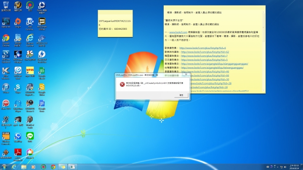The height and width of the screenshot is (170, 303).
Task: Open Google Slides desktop shortcut
Action: [x=42, y=89]
